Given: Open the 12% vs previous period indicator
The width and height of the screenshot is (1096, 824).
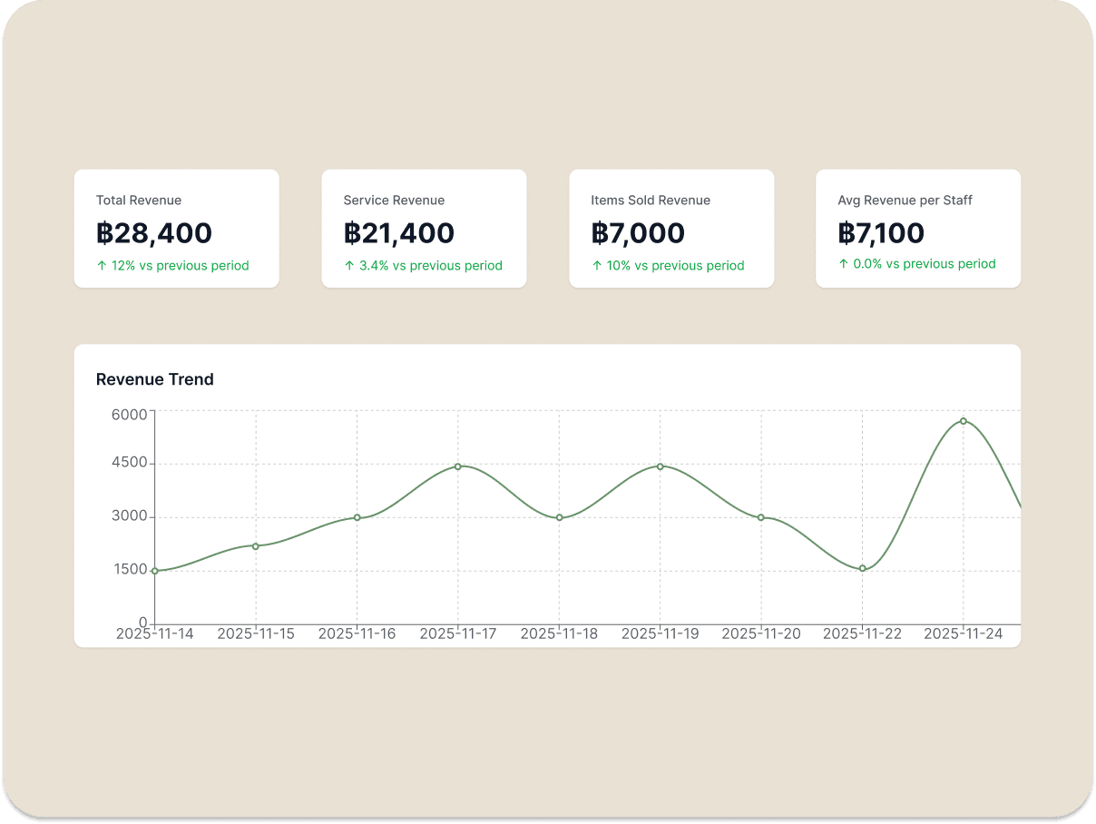Looking at the screenshot, I should tap(172, 265).
